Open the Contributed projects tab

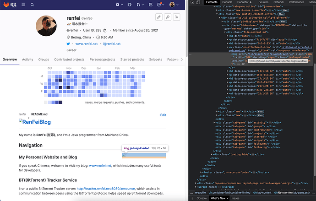tap(69, 60)
